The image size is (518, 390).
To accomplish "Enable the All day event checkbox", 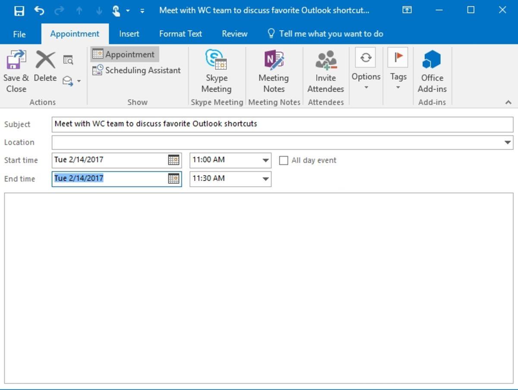I will (284, 160).
